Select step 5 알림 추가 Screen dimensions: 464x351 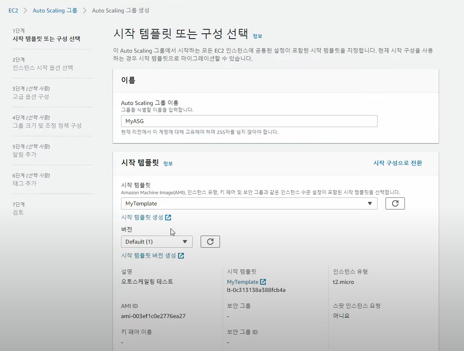[x=25, y=154]
